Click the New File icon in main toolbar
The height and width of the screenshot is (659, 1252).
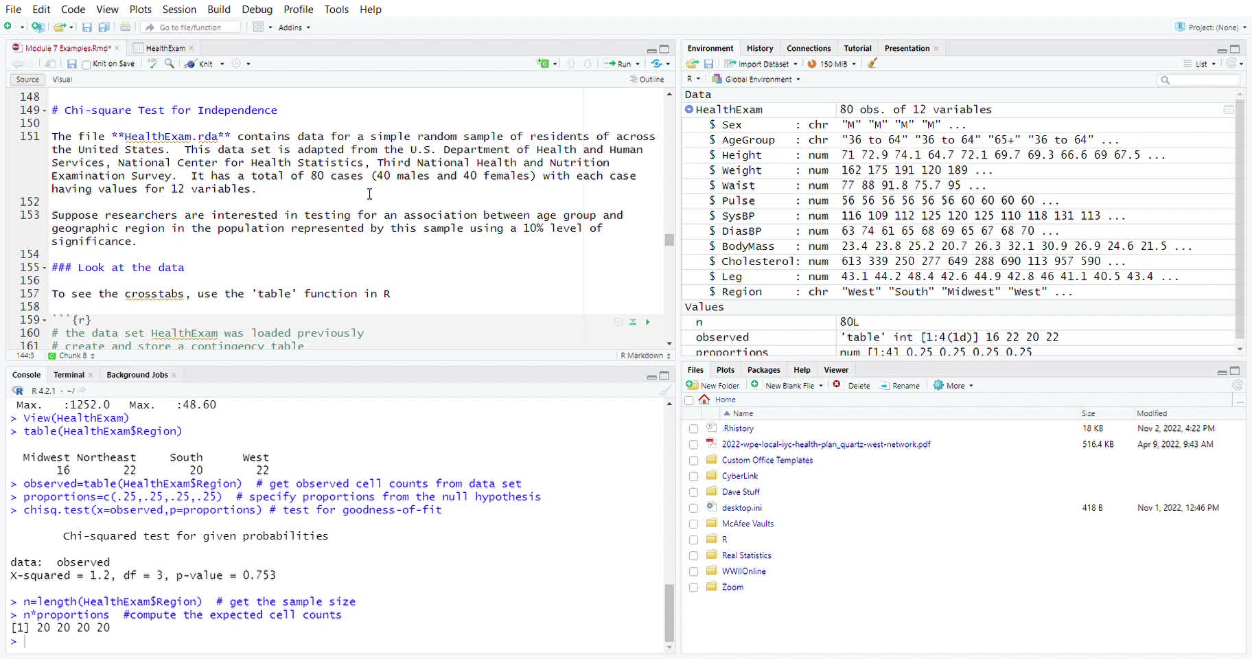[8, 27]
